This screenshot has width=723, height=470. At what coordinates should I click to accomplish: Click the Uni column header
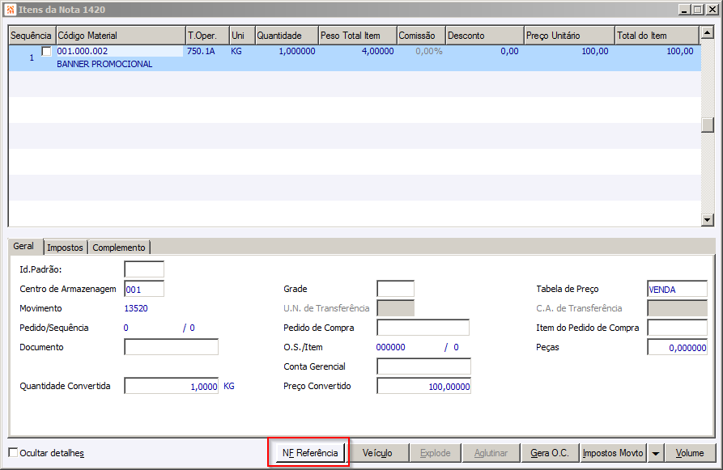click(x=243, y=36)
